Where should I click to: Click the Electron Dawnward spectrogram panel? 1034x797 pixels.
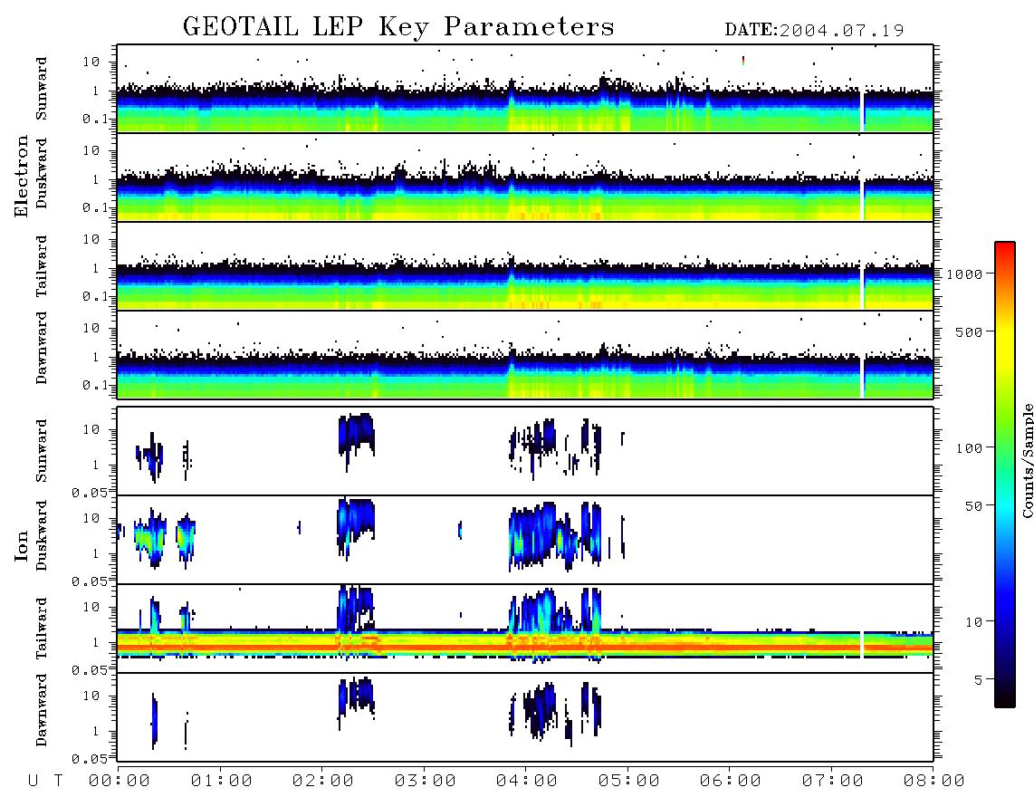click(x=525, y=355)
